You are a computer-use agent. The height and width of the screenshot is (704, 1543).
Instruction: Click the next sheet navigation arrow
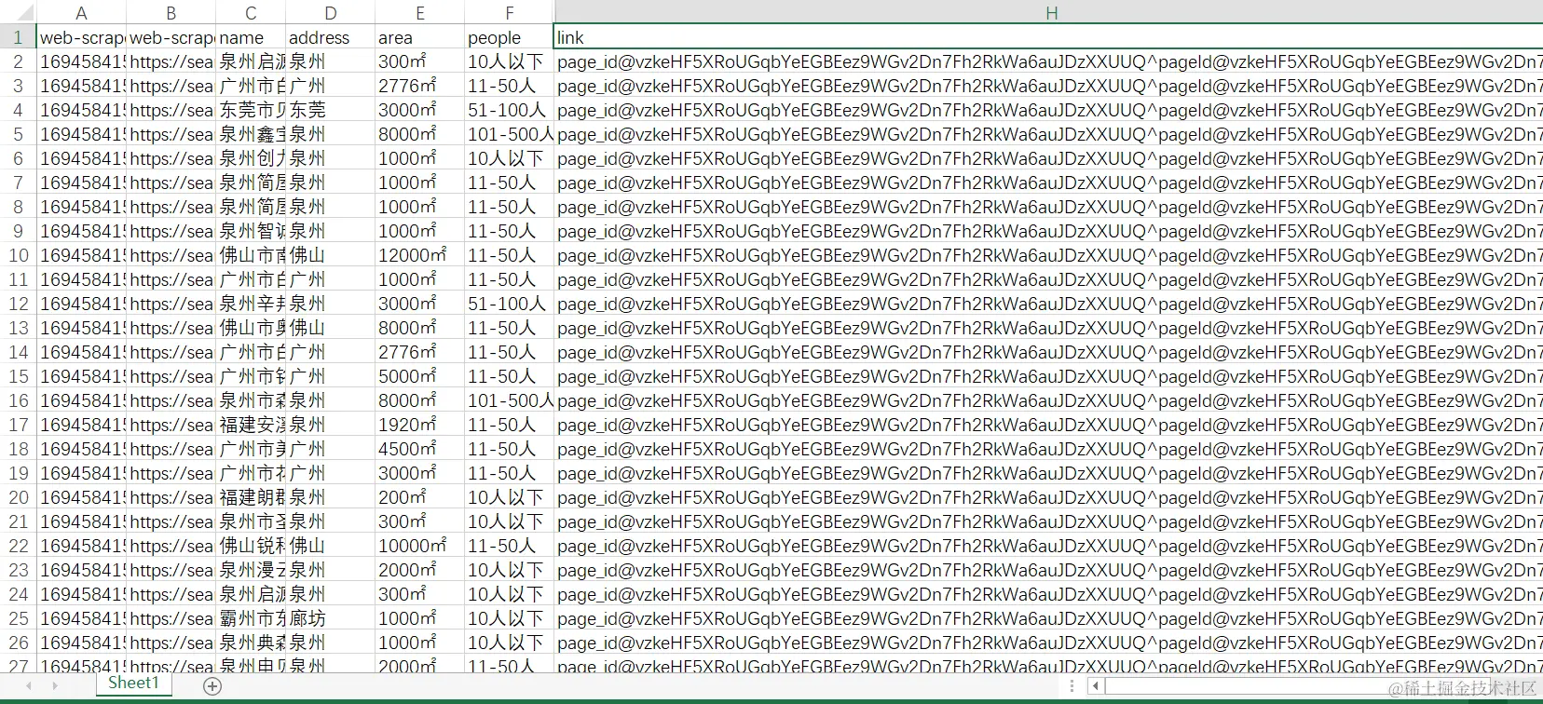55,686
